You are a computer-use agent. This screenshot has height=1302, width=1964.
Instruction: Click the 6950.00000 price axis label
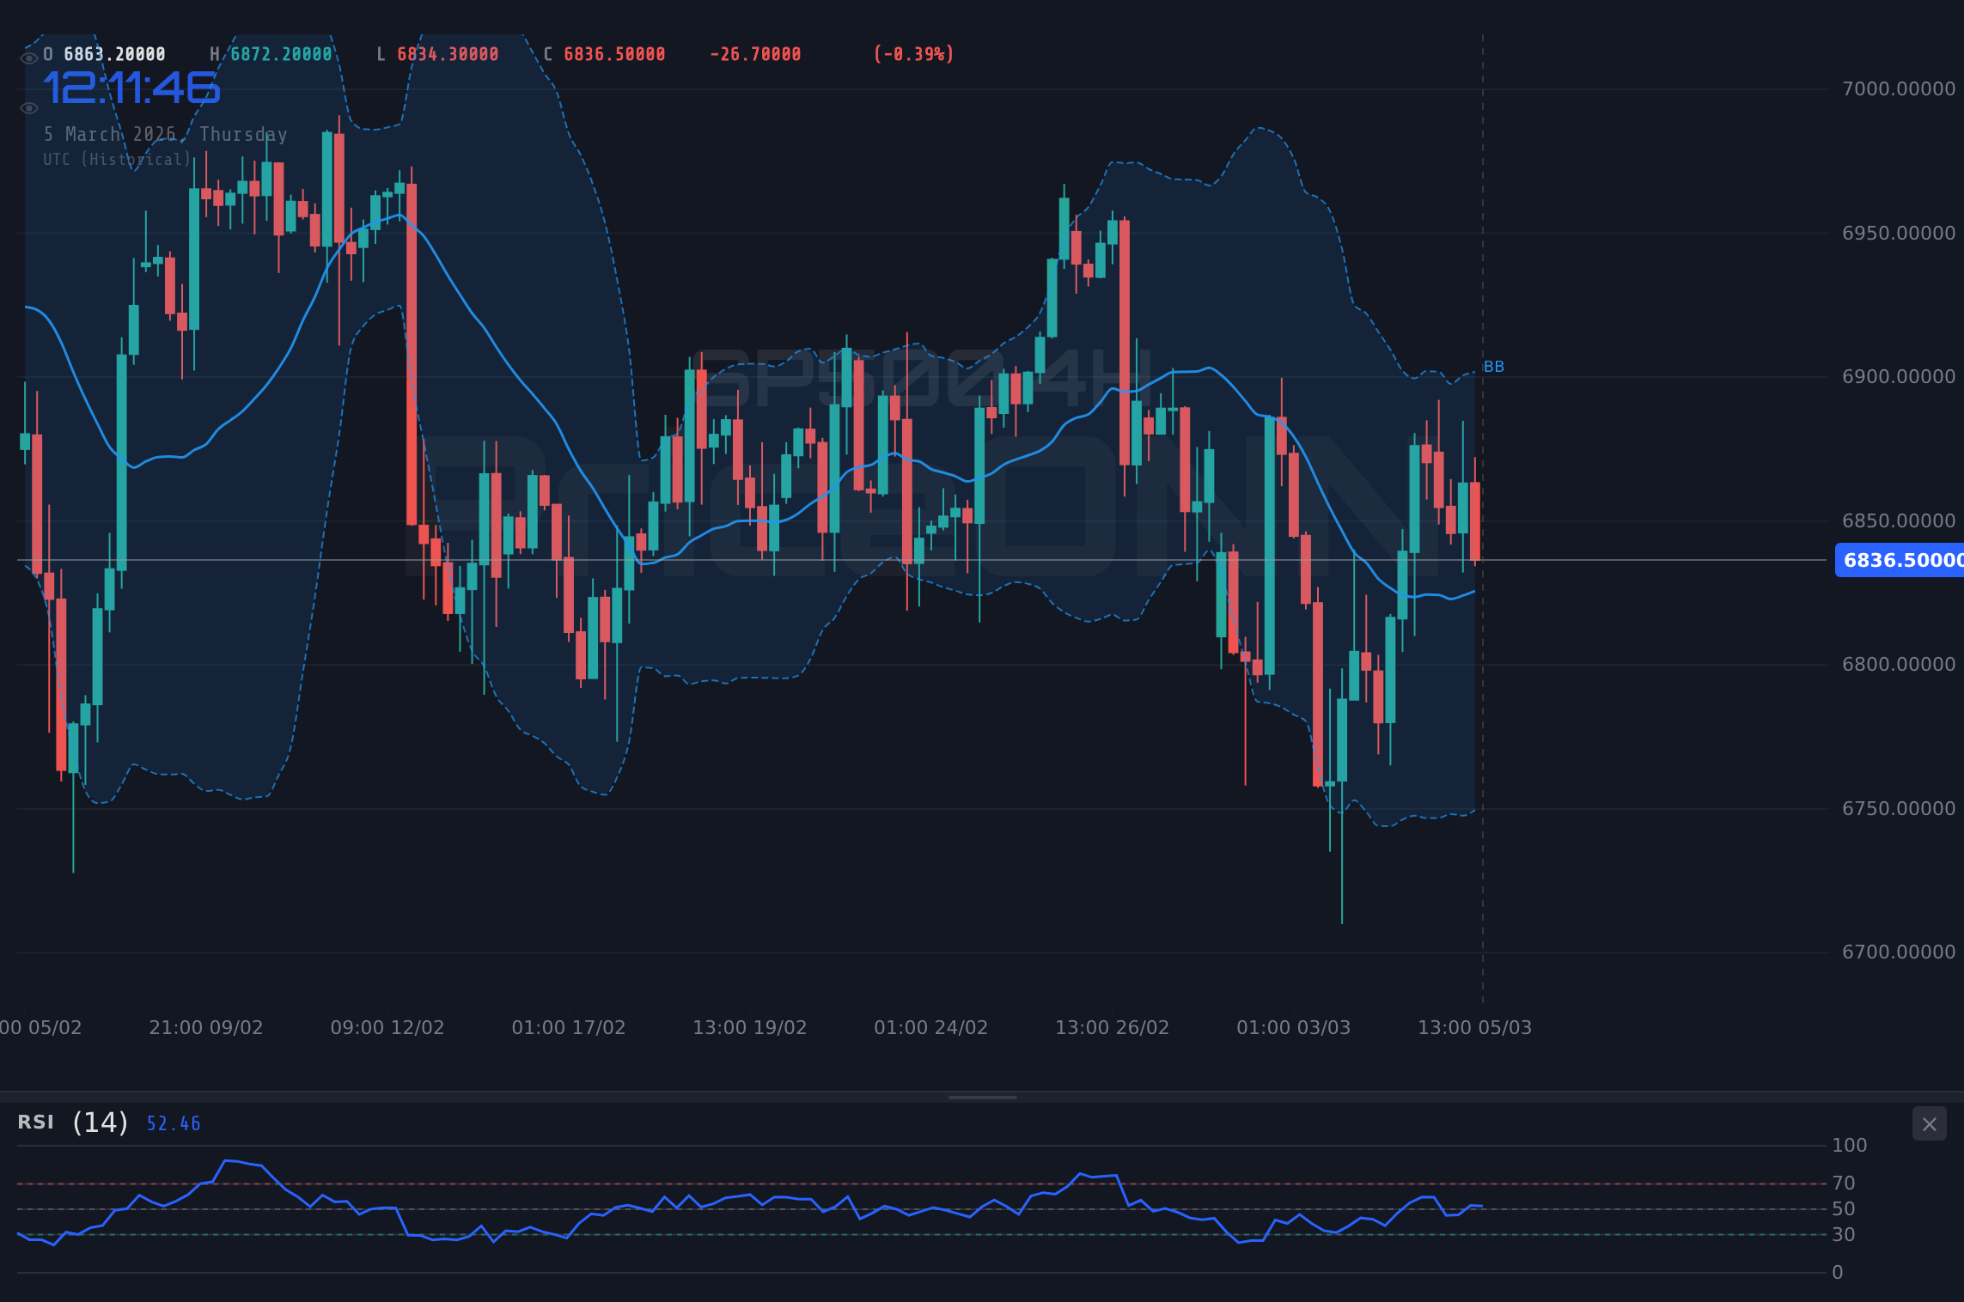[1899, 234]
